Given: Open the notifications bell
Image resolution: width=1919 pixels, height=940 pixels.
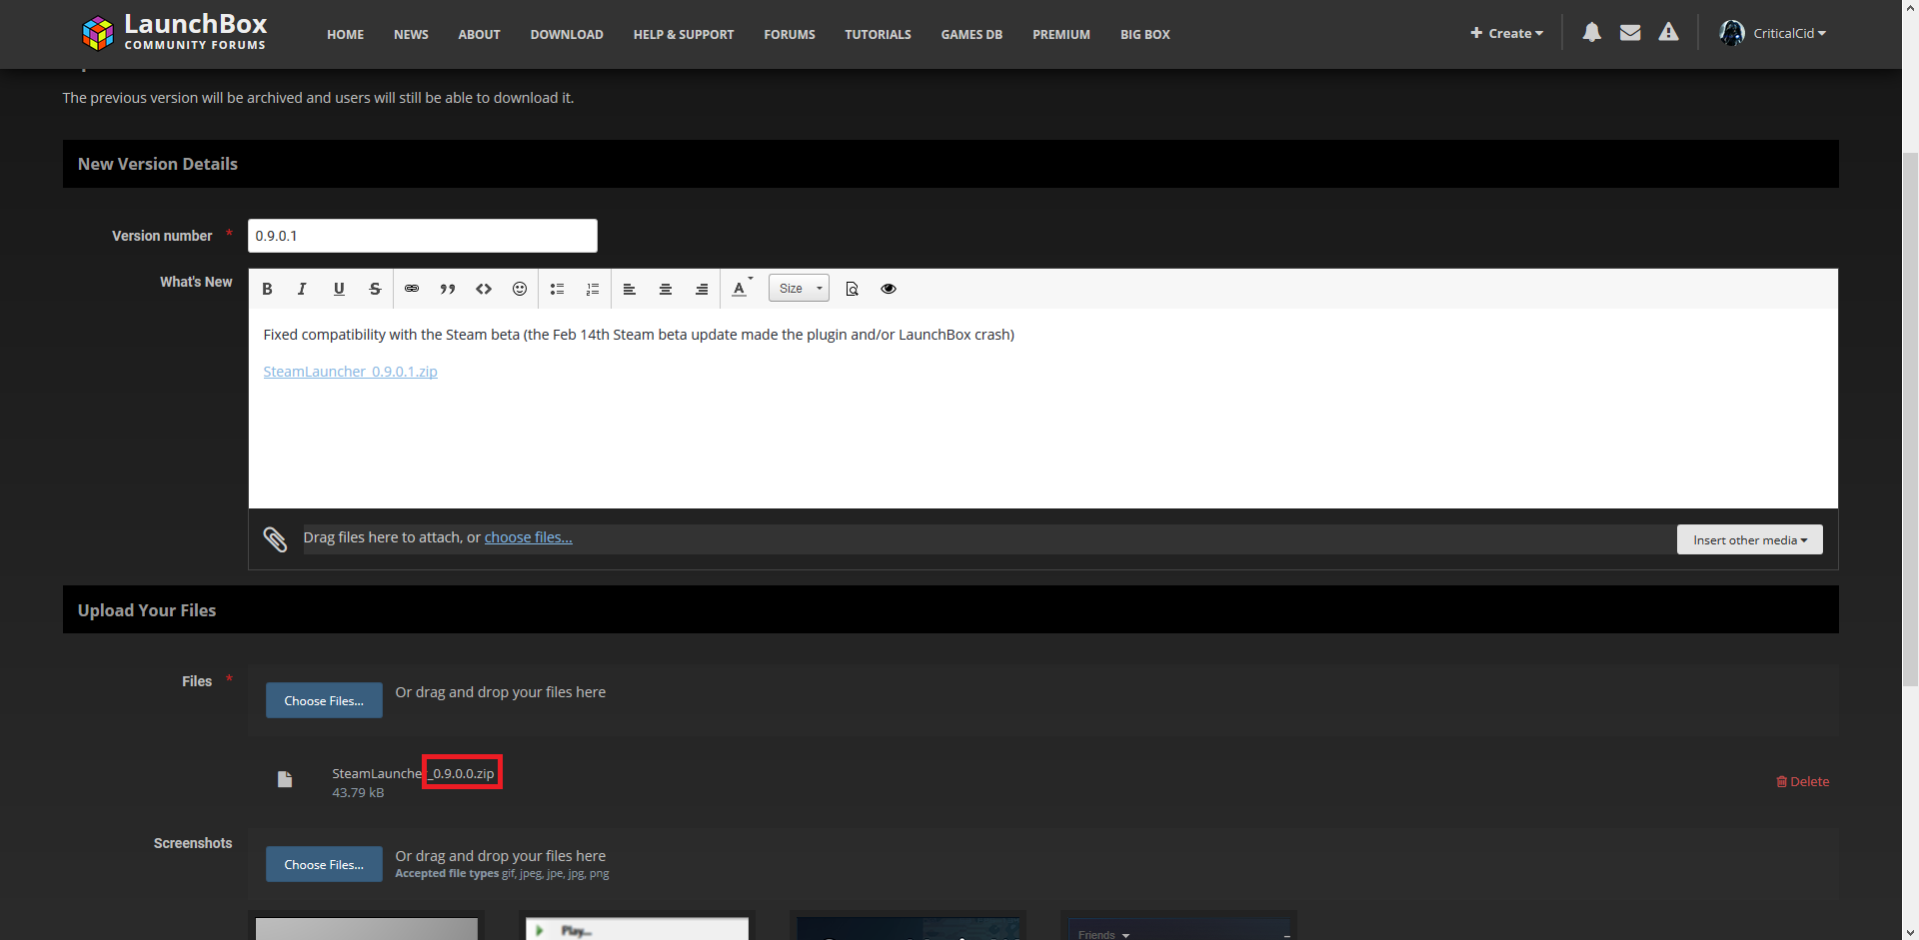Looking at the screenshot, I should click(1591, 33).
